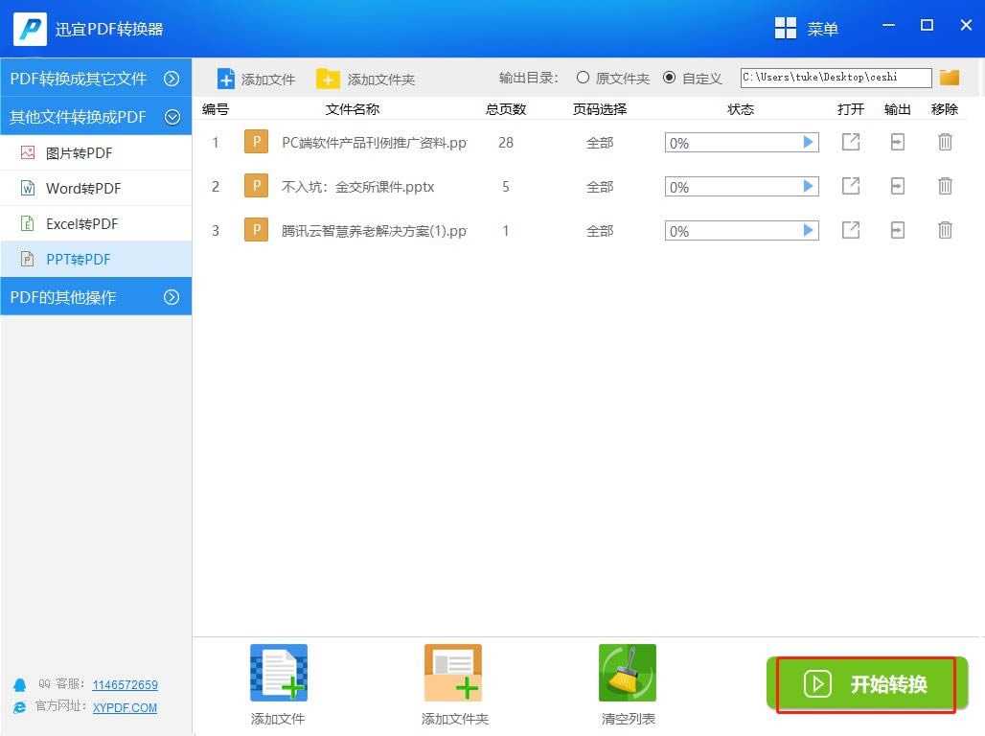Image resolution: width=985 pixels, height=736 pixels.
Task: Click the 状态 column header
Action: [741, 109]
